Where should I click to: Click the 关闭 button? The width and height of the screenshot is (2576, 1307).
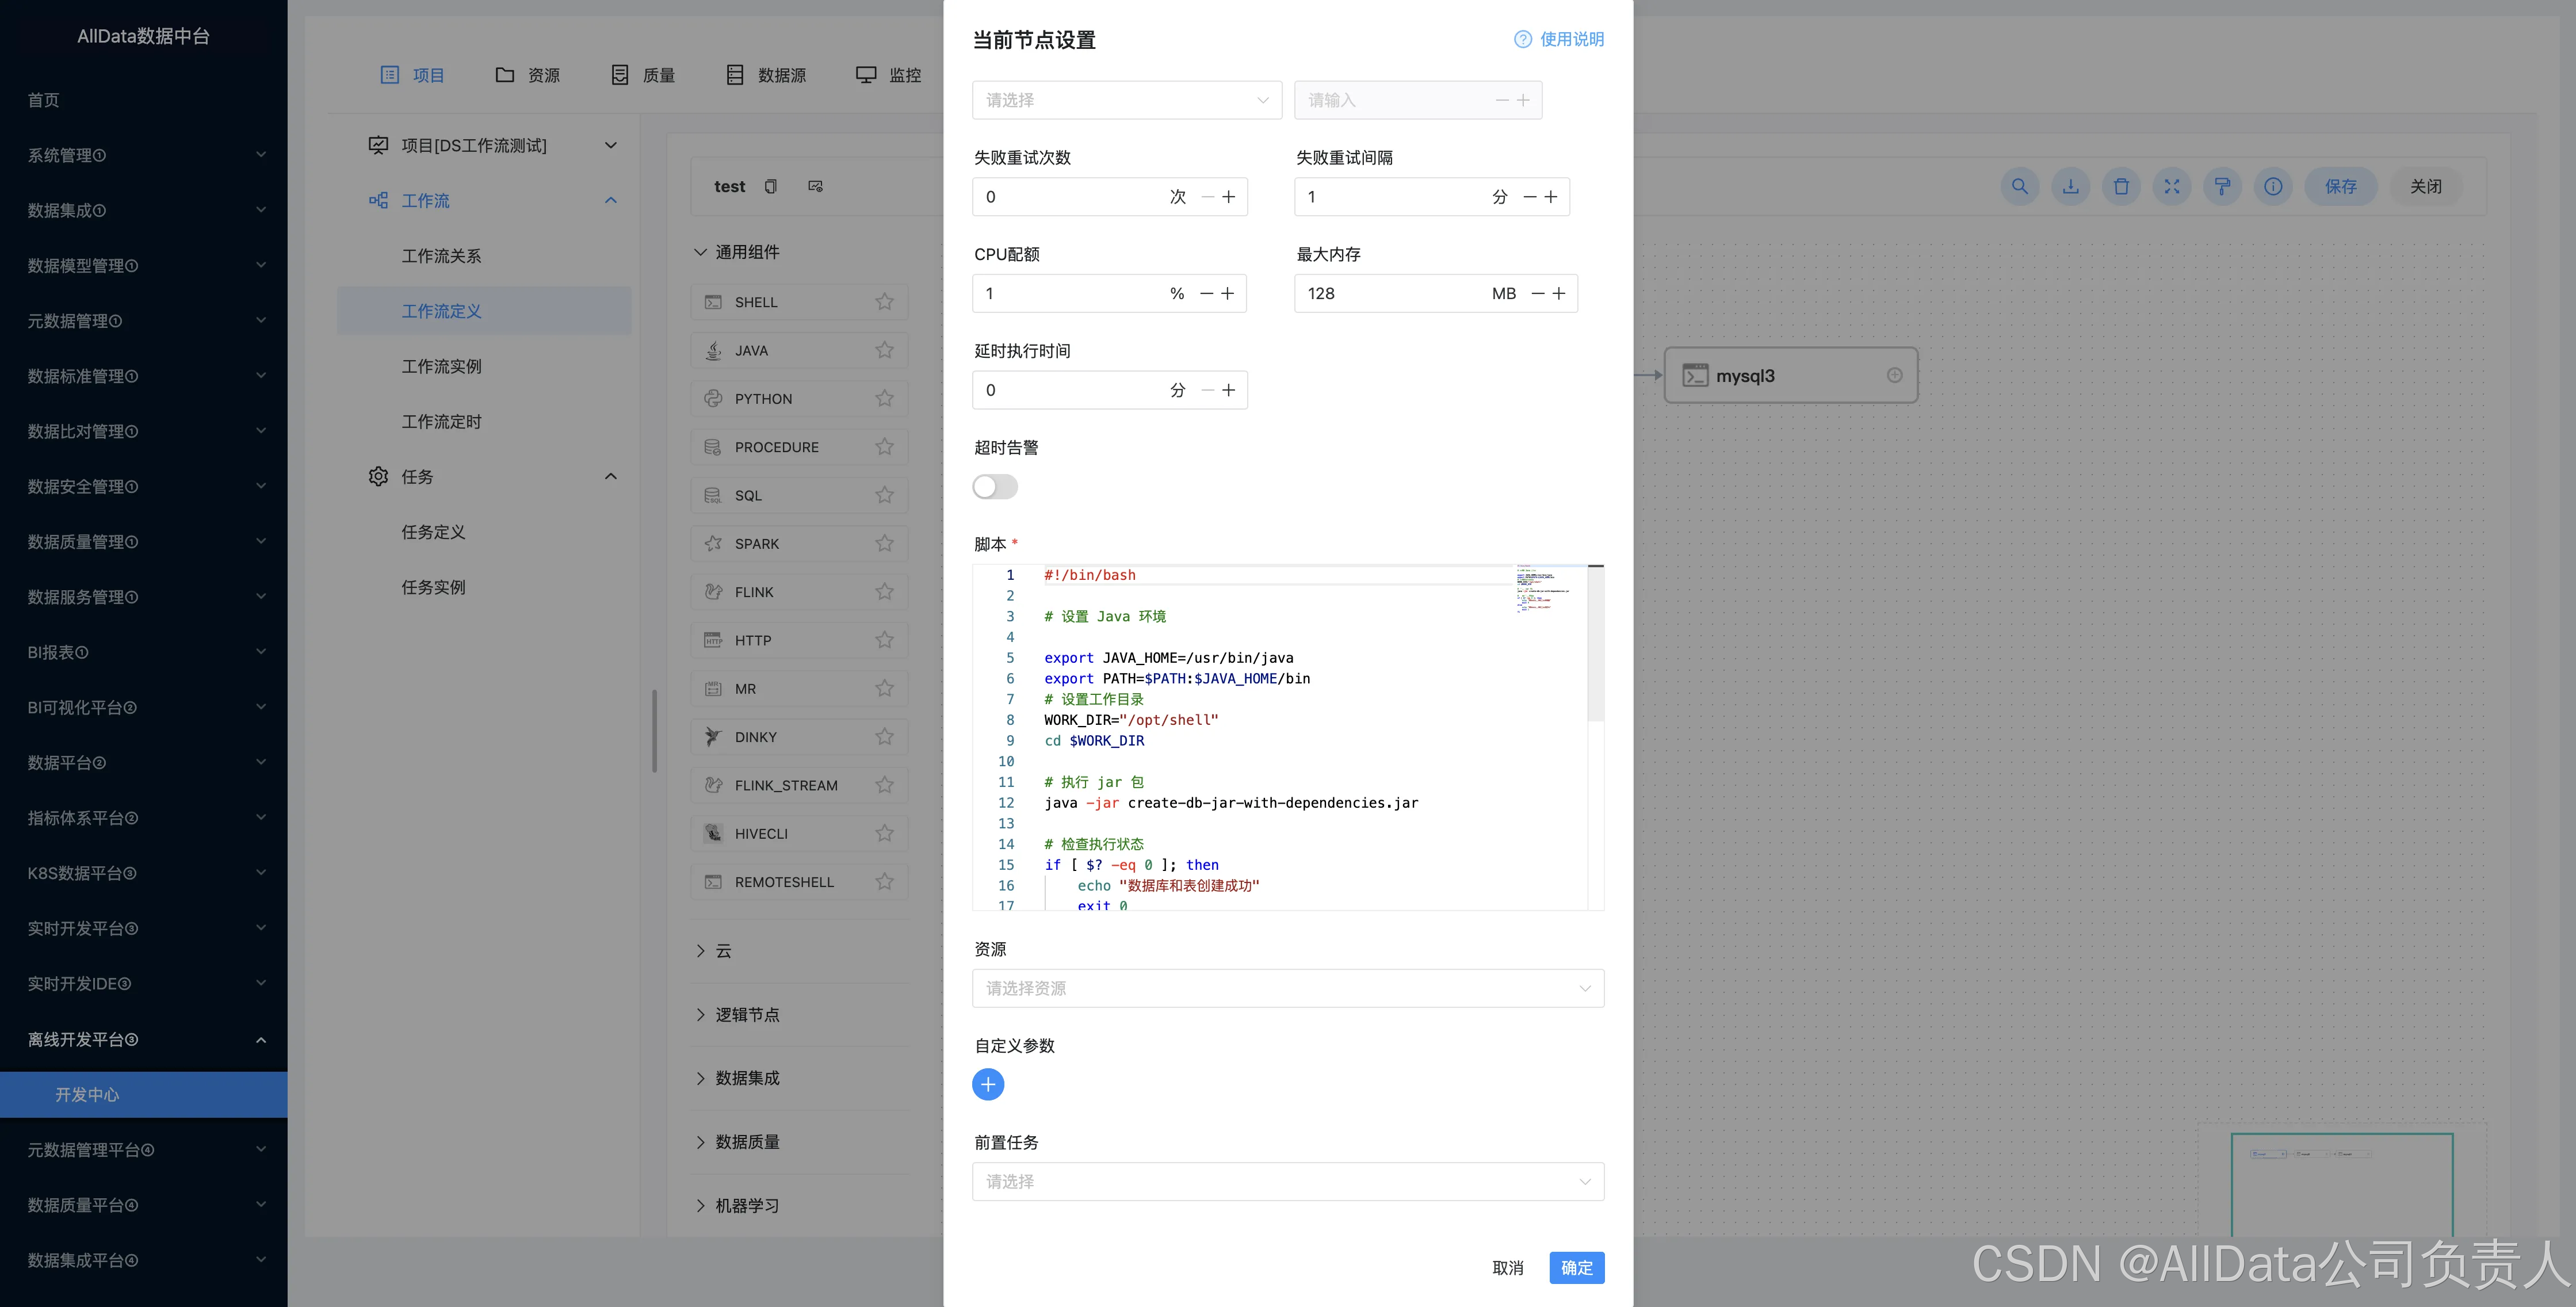(x=2425, y=186)
